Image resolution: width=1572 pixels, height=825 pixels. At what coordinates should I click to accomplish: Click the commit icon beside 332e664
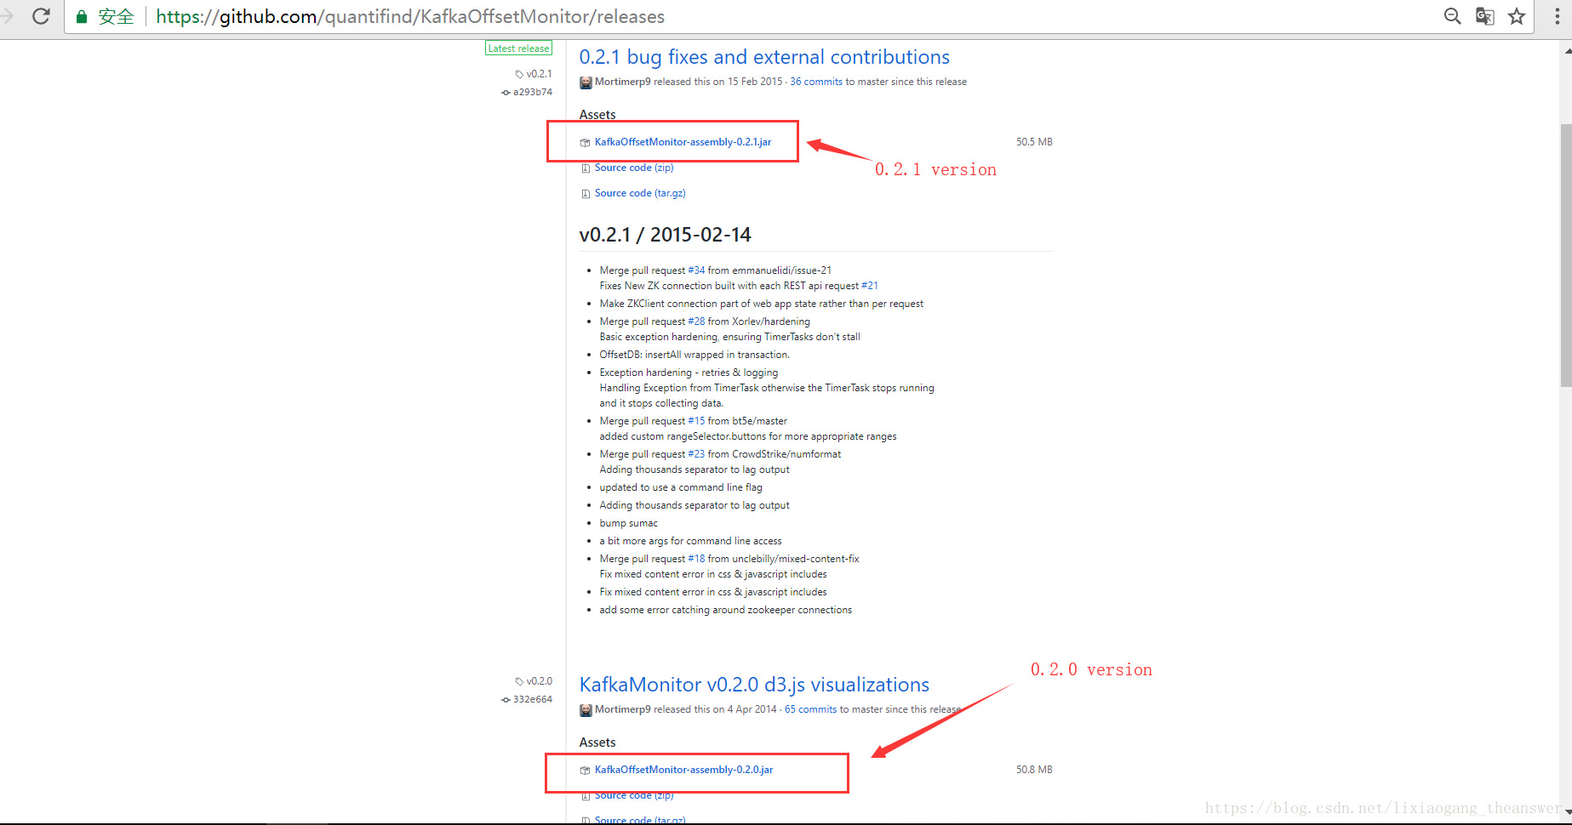[506, 700]
